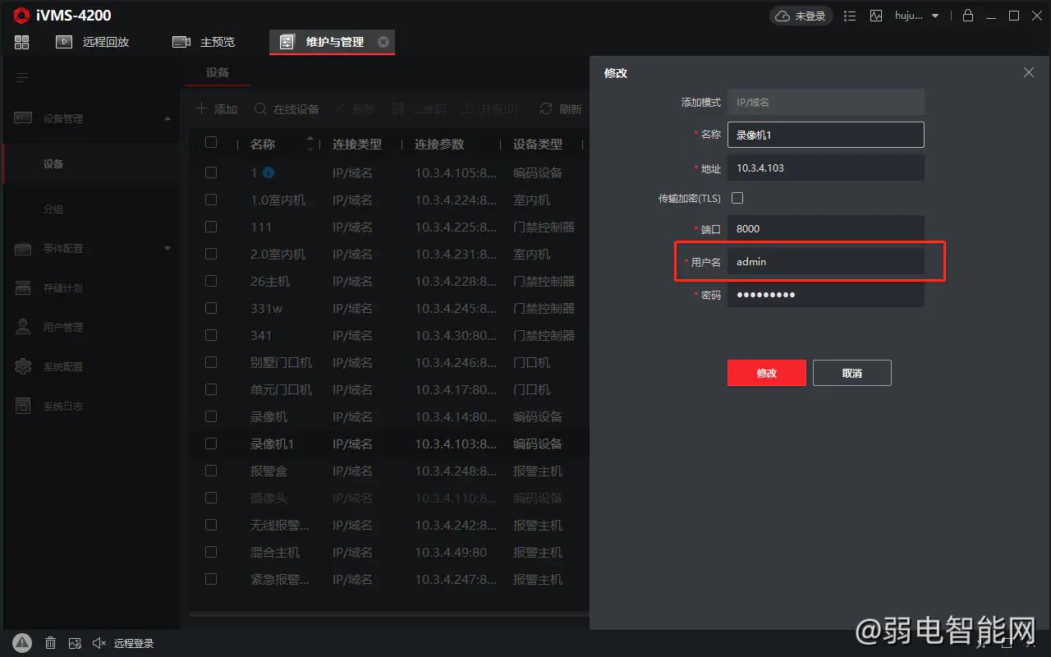Expand the 事件配置 sidebar arrow
Screen dimensions: 1051x657
(x=168, y=248)
